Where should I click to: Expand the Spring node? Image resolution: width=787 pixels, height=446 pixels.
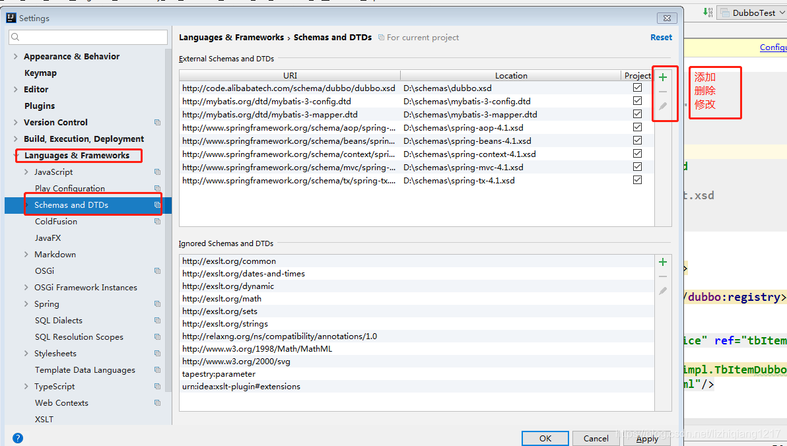[x=26, y=304]
